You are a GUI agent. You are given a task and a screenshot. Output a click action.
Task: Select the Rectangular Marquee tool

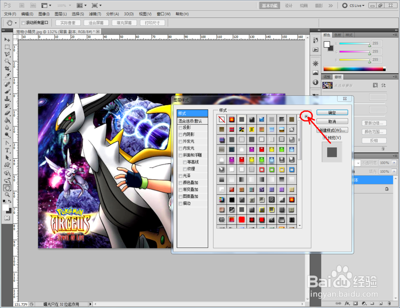pos(7,47)
